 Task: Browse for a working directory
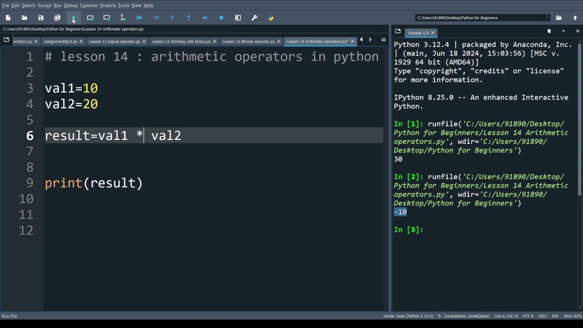pyautogui.click(x=559, y=18)
